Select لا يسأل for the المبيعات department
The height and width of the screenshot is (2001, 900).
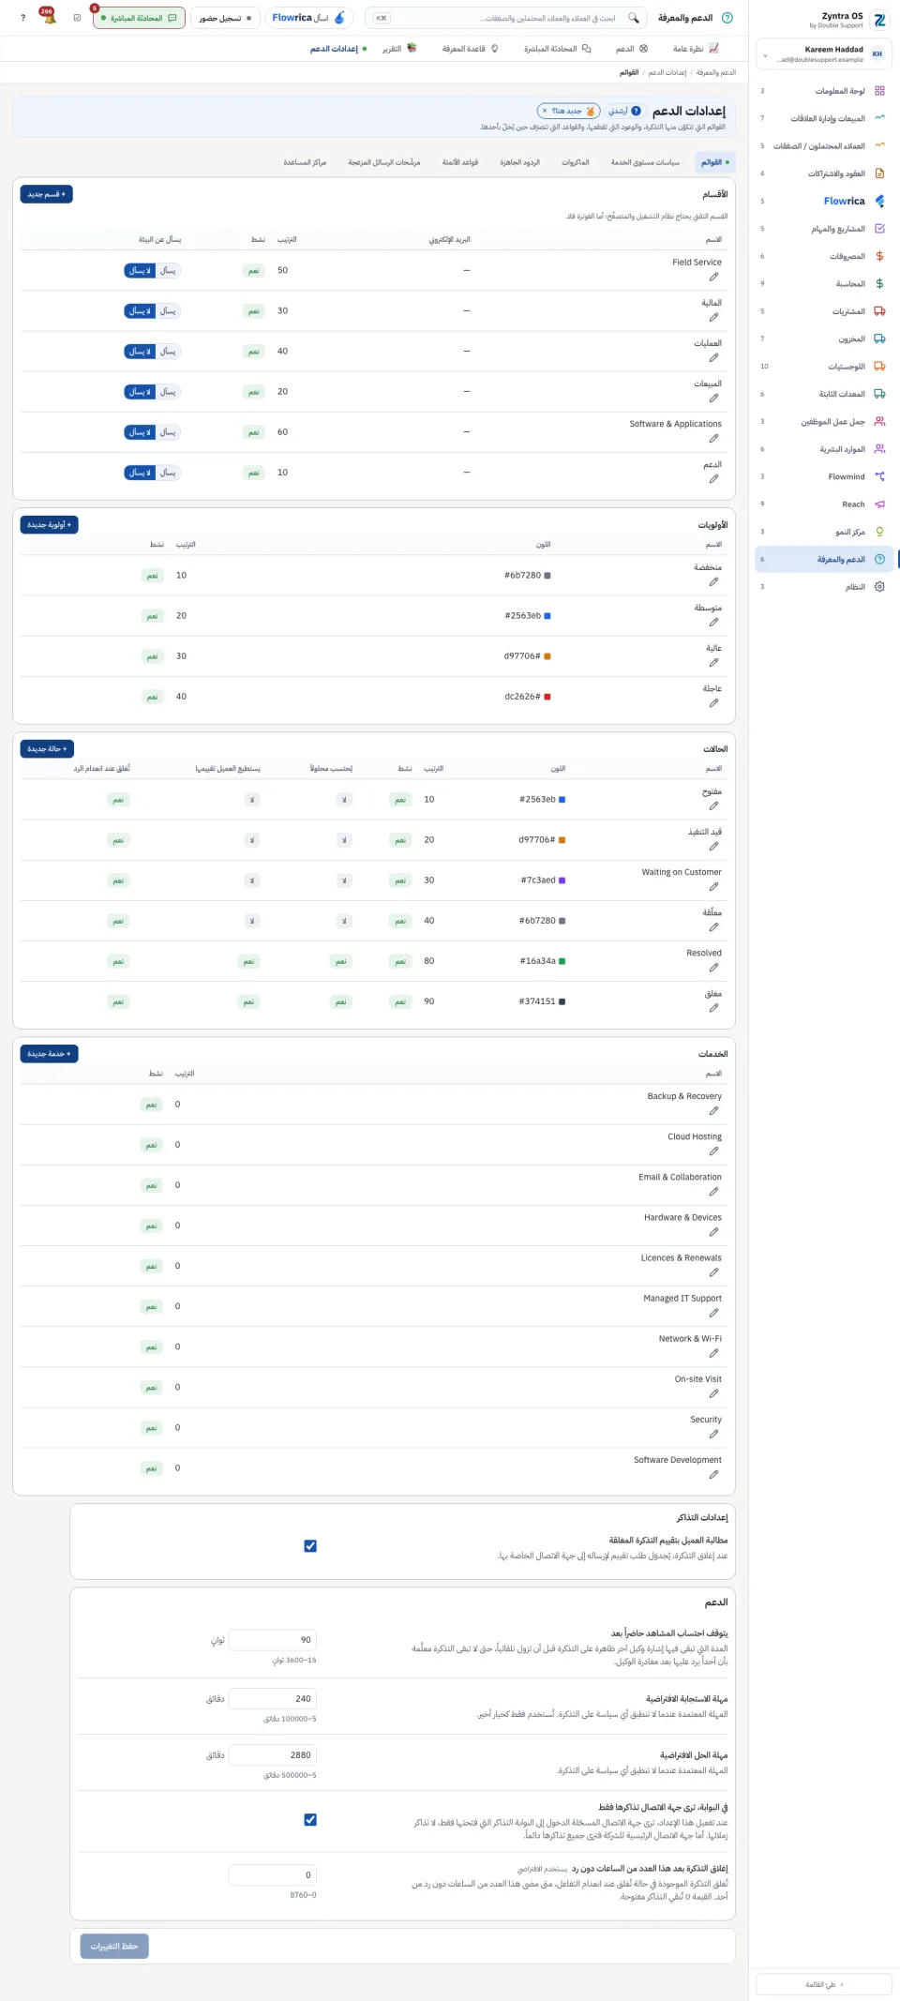[x=140, y=391]
